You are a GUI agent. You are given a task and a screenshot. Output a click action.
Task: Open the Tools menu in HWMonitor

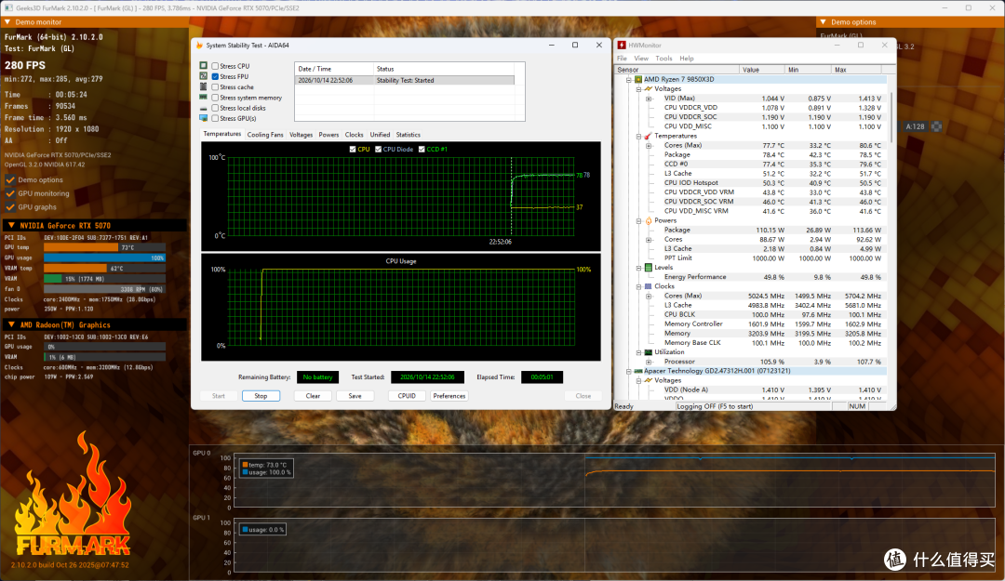click(663, 59)
